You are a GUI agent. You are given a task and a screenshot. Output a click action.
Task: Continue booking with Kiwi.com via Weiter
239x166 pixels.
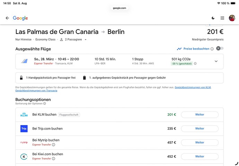coord(200,156)
